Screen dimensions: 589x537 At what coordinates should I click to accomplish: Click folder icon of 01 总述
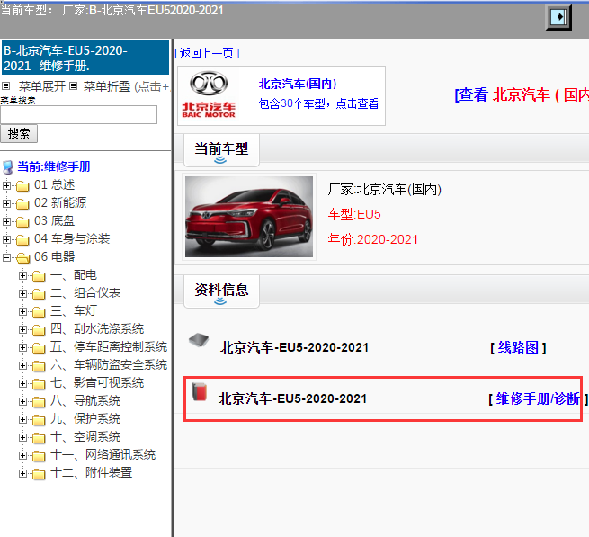[x=22, y=185]
